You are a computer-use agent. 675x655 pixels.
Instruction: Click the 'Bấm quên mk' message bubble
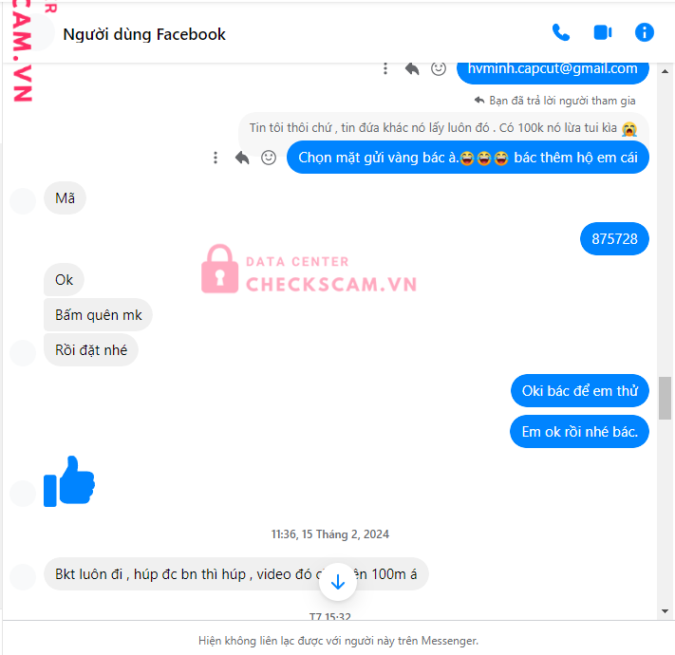(x=98, y=315)
